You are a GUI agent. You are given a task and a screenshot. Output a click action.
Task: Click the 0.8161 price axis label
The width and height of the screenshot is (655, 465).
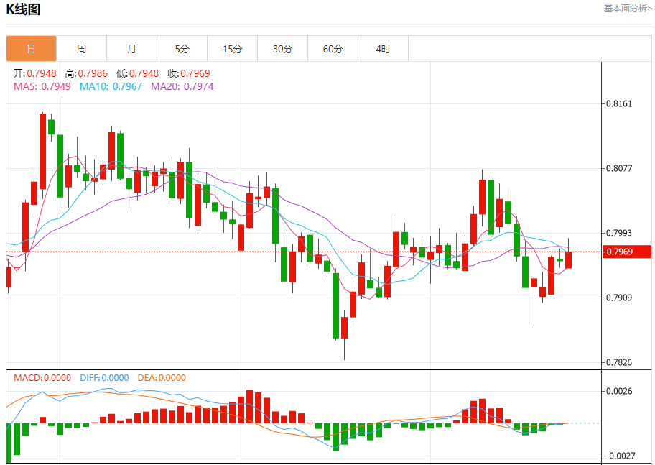click(619, 103)
